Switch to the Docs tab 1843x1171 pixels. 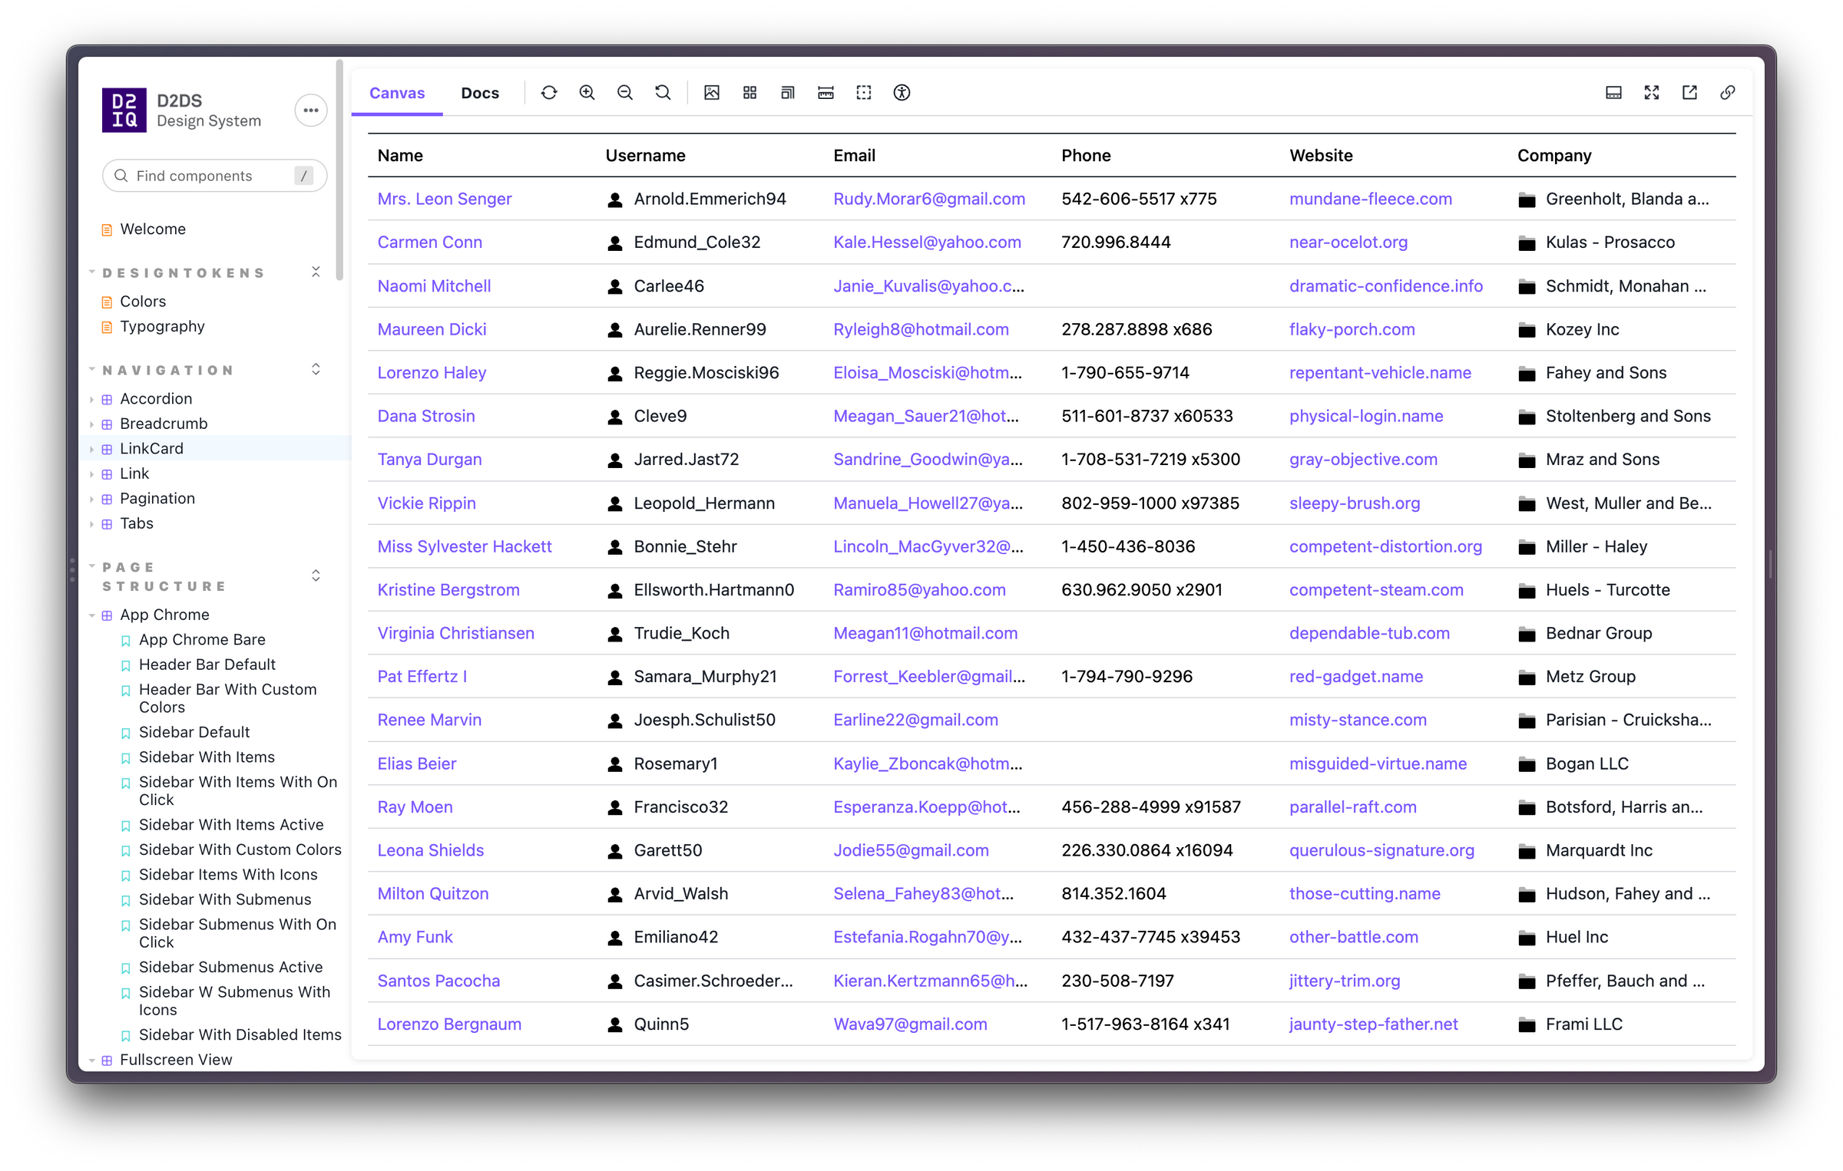coord(479,92)
